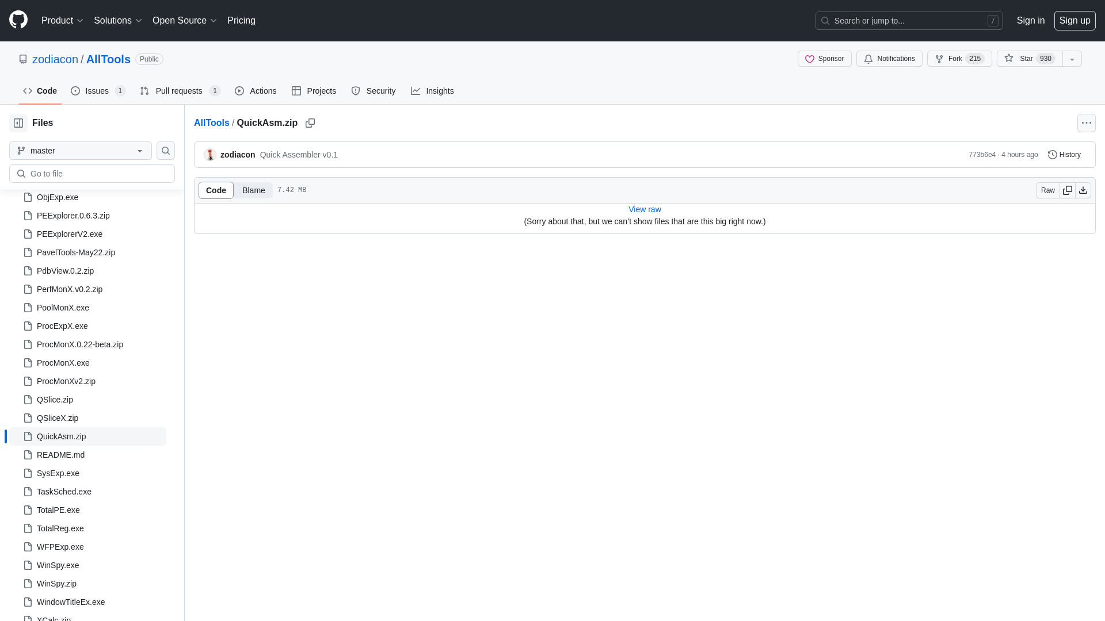Open the Raw file view

[1047, 190]
